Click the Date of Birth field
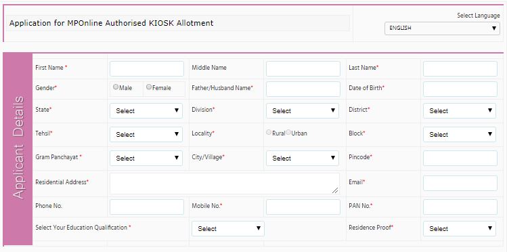The width and height of the screenshot is (507, 252). pos(460,89)
